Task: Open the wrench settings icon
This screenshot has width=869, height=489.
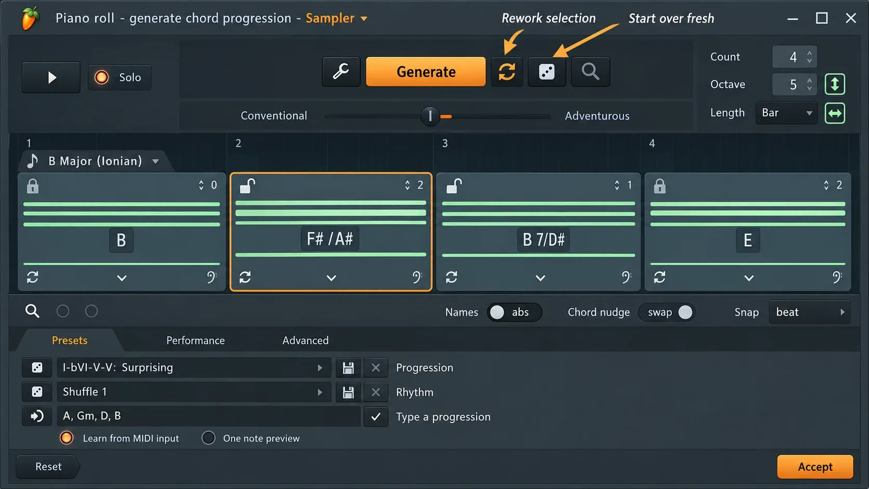Action: pos(341,72)
